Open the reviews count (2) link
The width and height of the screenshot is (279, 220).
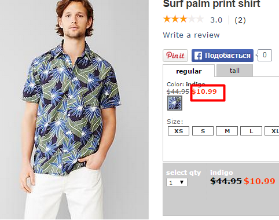coord(240,20)
